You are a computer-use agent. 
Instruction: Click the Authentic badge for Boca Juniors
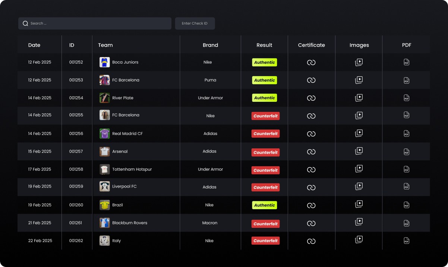point(264,62)
